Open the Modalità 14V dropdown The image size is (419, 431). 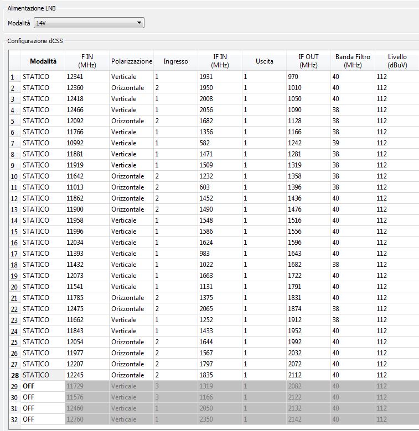coord(89,23)
